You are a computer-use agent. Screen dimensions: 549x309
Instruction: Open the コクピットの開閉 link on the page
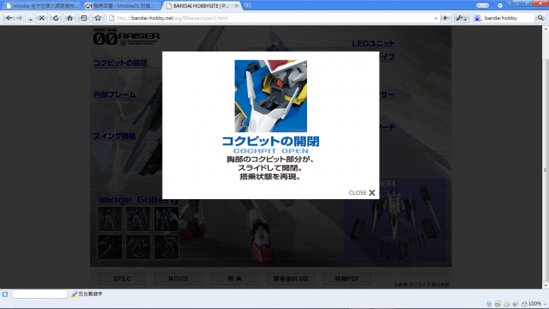[121, 63]
